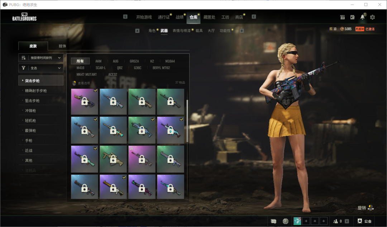Select the 狙击步枪 weapon category

pos(32,101)
